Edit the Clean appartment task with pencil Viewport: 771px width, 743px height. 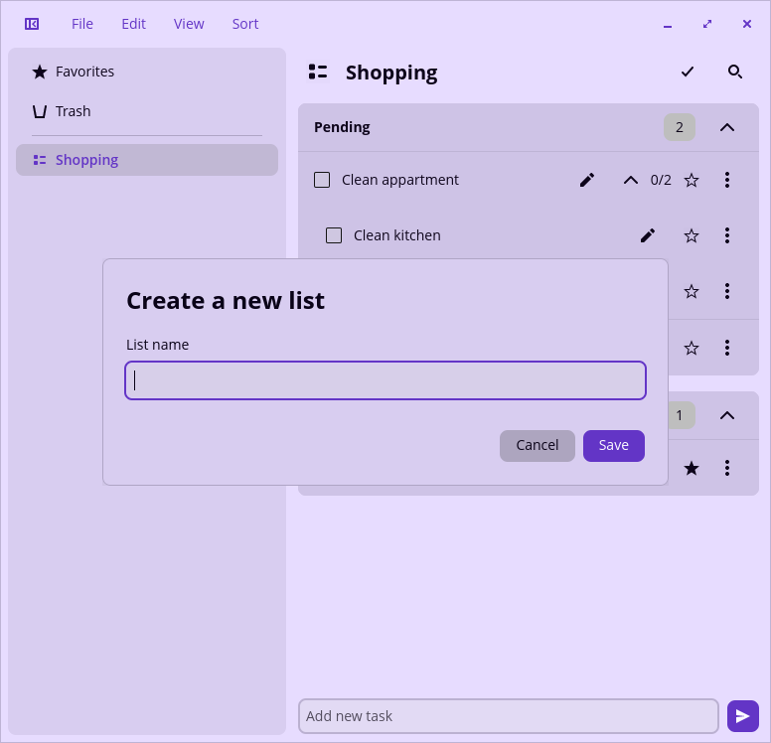point(587,180)
